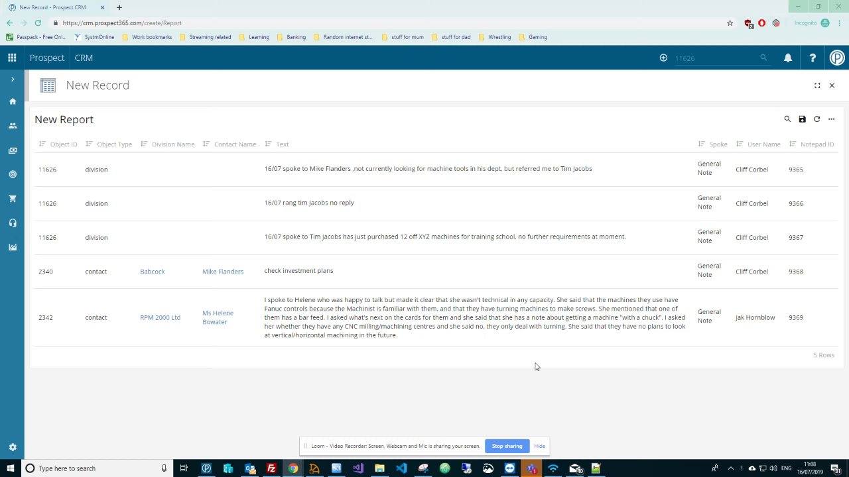Close the New Record panel
This screenshot has height=477, width=849.
[x=832, y=85]
